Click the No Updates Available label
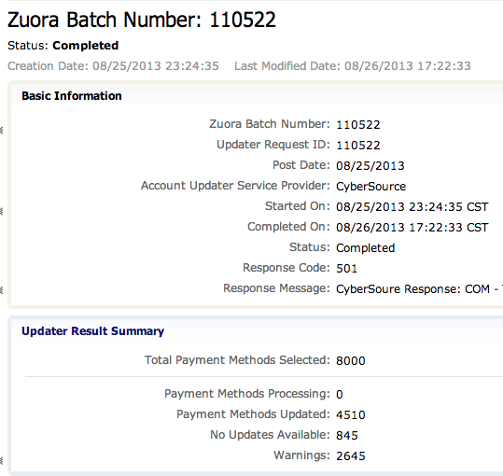 coord(270,435)
